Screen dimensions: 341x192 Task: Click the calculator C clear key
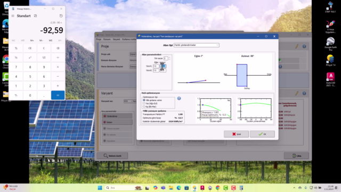coord(44,48)
